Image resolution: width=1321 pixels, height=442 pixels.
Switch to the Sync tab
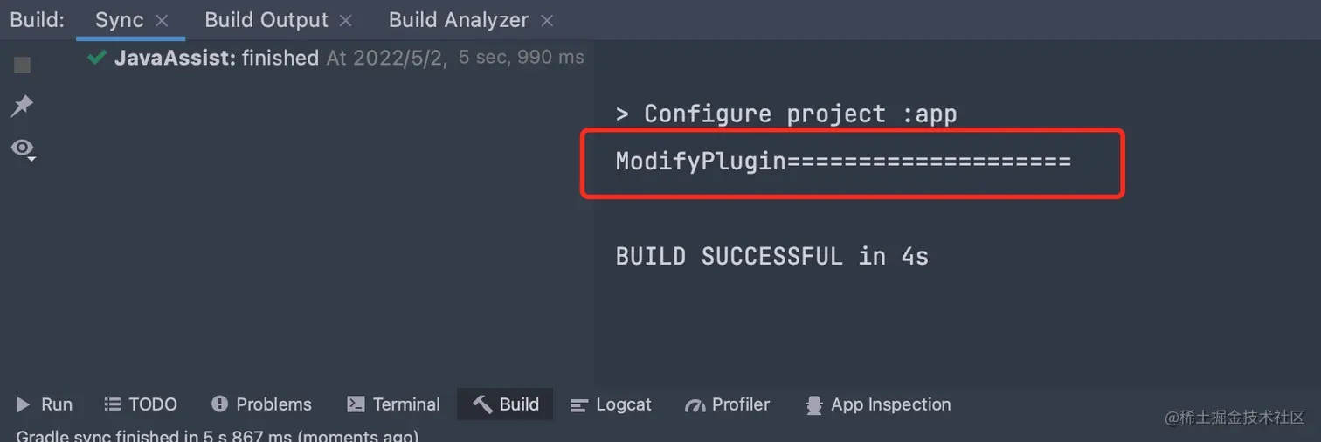click(119, 20)
